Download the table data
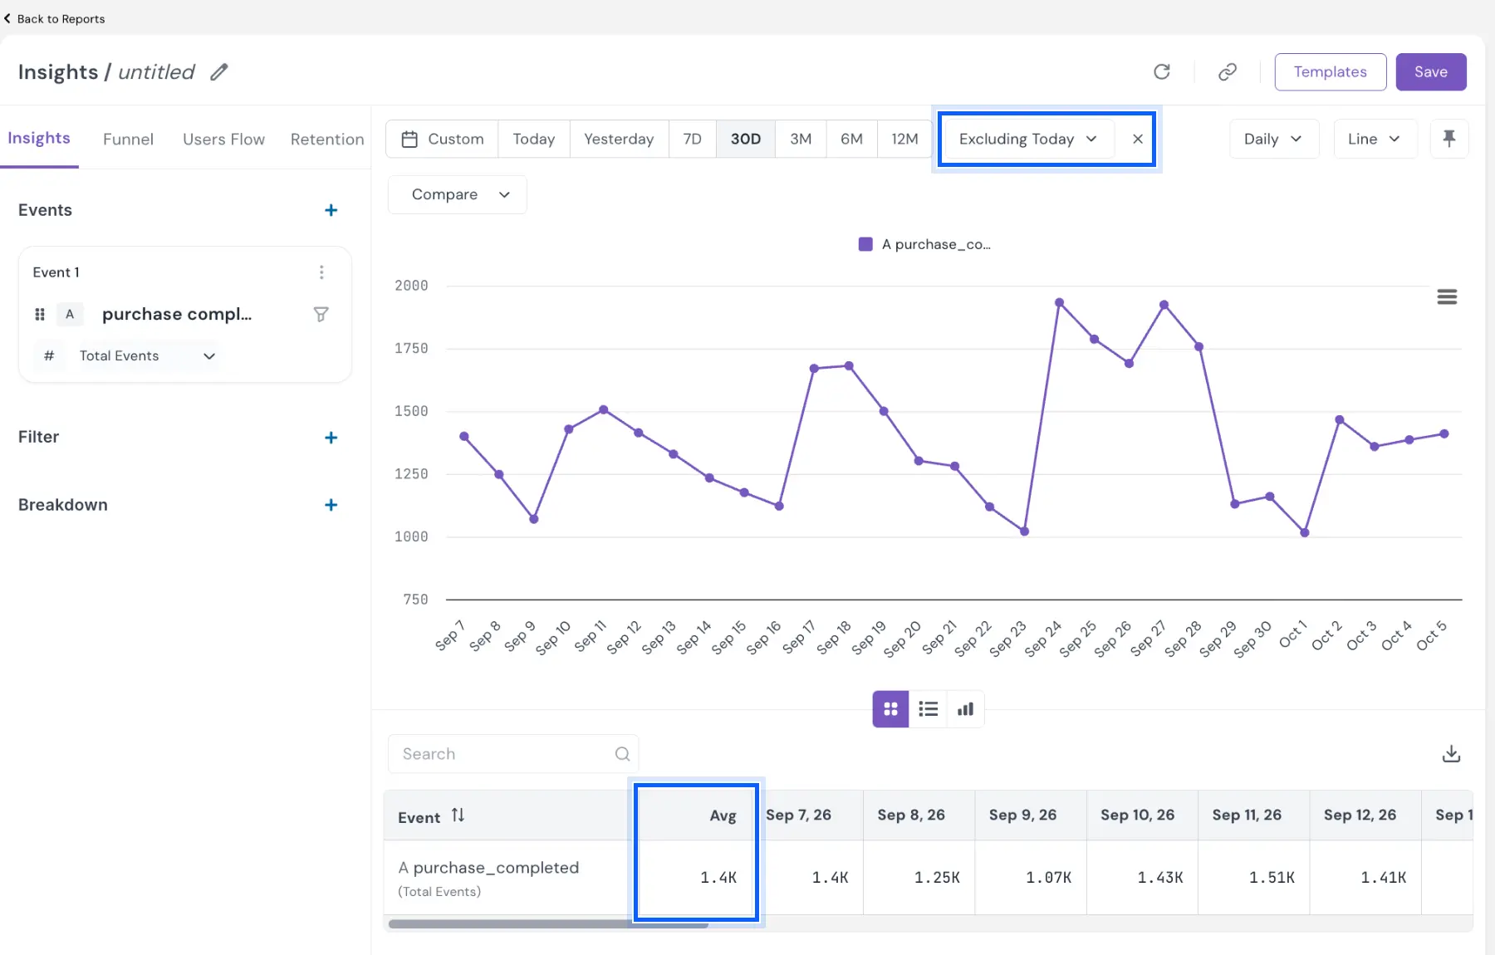 1451,754
